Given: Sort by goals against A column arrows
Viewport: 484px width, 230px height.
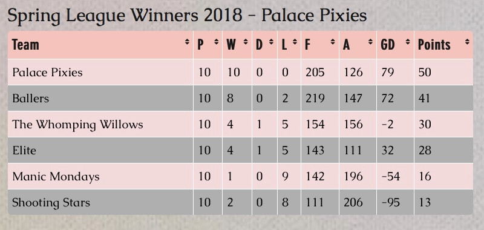Looking at the screenshot, I should point(370,42).
